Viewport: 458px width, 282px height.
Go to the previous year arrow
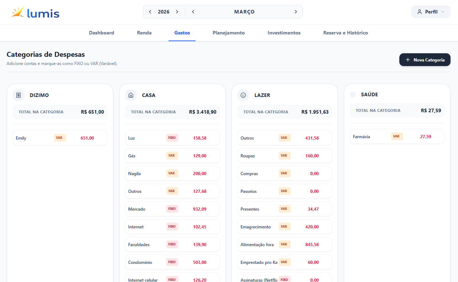[x=150, y=12]
